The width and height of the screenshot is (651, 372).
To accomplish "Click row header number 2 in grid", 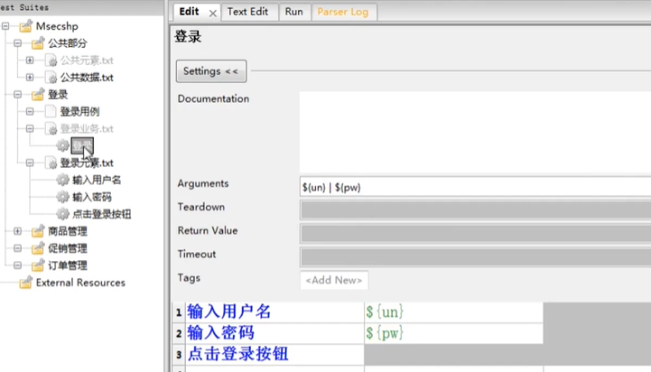I will point(179,333).
